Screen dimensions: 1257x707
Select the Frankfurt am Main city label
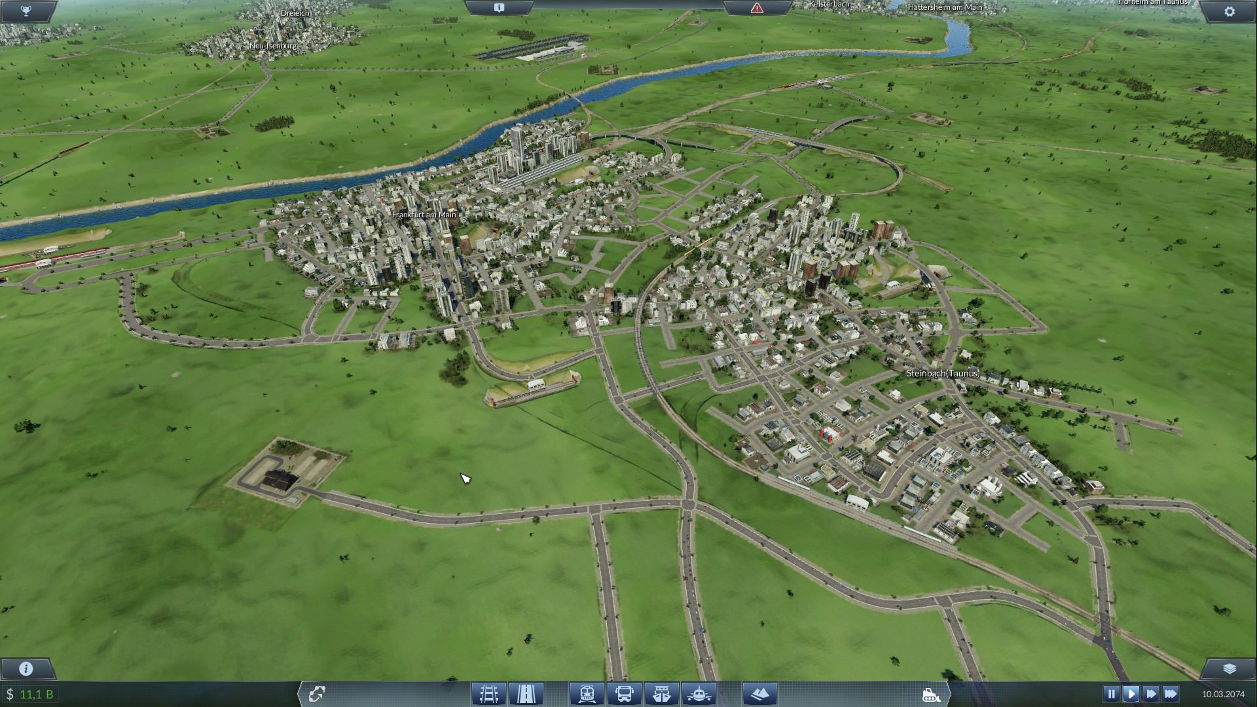tap(424, 215)
